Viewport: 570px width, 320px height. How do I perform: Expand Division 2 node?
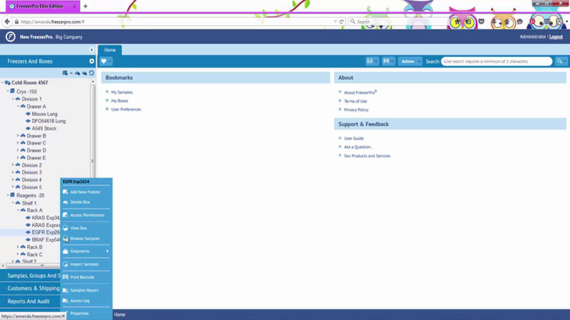pyautogui.click(x=13, y=165)
